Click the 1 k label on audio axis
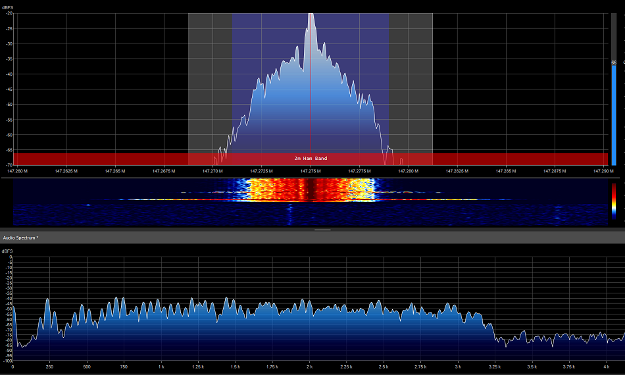 pos(162,366)
